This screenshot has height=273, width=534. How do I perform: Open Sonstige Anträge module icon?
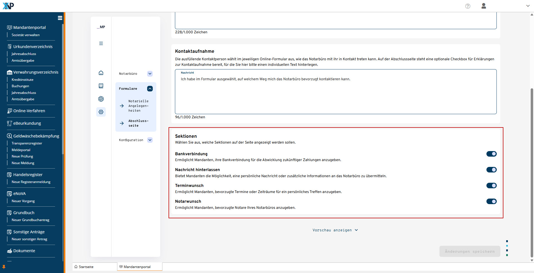pos(9,232)
